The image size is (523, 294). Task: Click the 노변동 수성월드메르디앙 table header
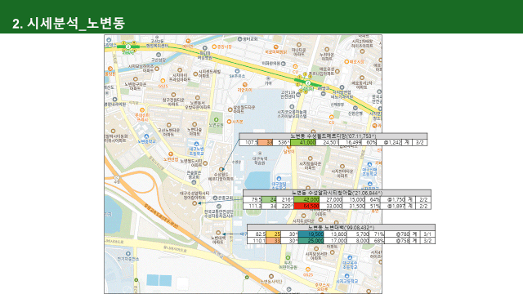[x=333, y=136]
